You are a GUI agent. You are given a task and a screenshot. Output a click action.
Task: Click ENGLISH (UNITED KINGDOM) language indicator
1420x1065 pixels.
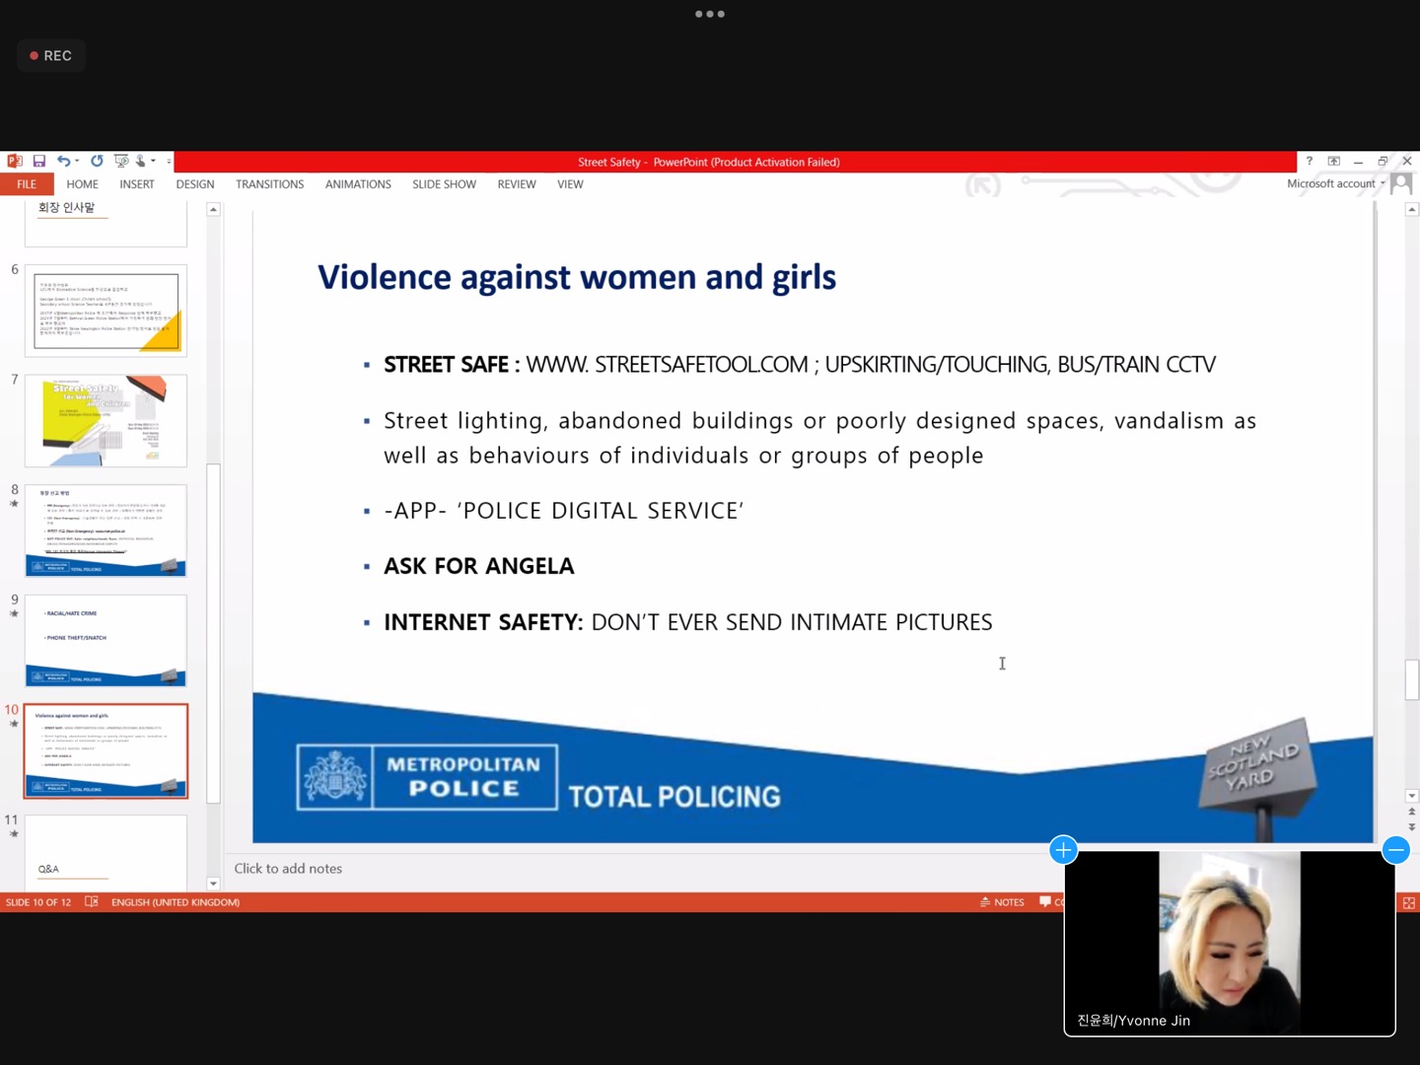click(176, 902)
